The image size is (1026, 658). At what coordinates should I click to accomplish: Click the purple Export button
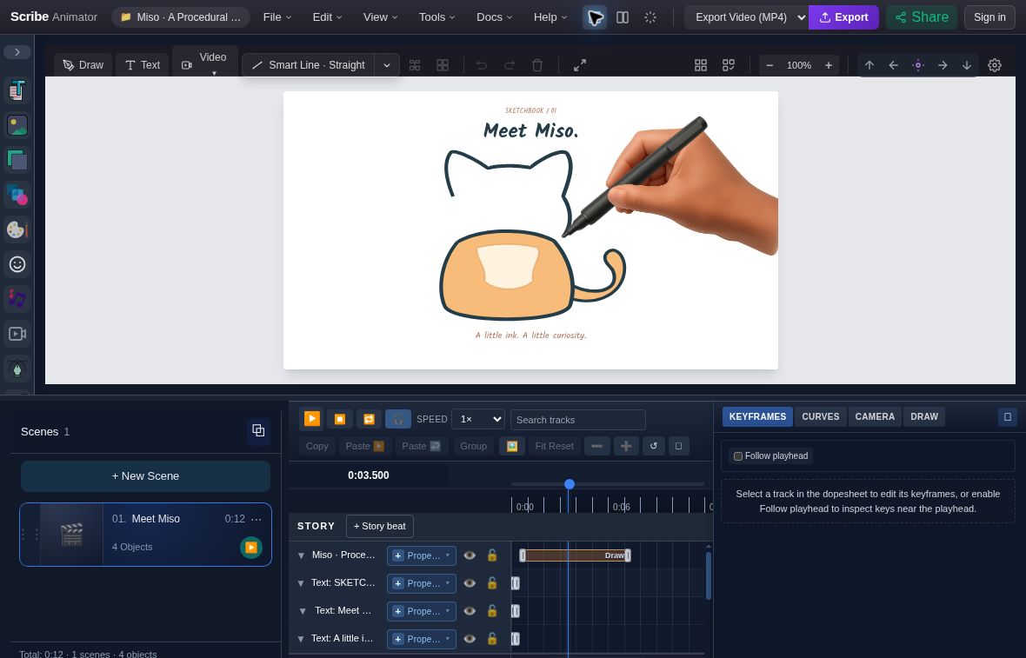click(x=843, y=17)
